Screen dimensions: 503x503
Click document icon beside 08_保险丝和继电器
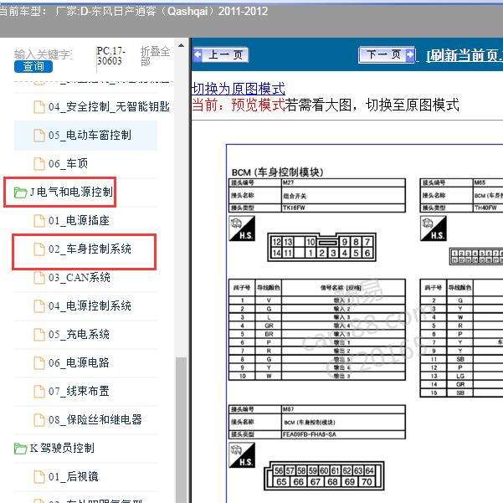click(x=39, y=420)
